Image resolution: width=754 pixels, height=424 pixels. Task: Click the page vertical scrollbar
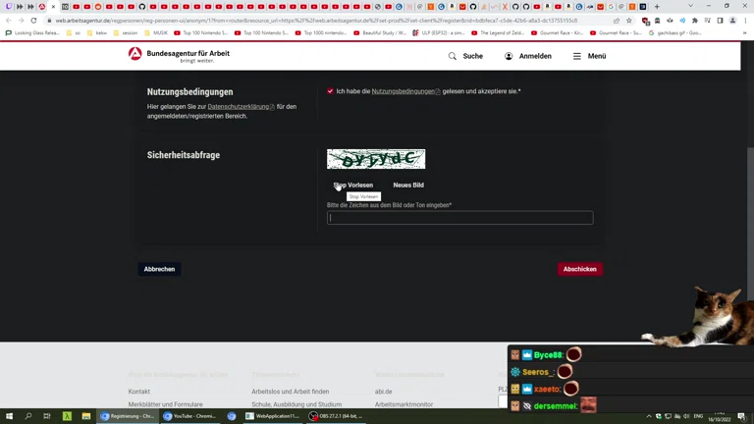(x=750, y=226)
